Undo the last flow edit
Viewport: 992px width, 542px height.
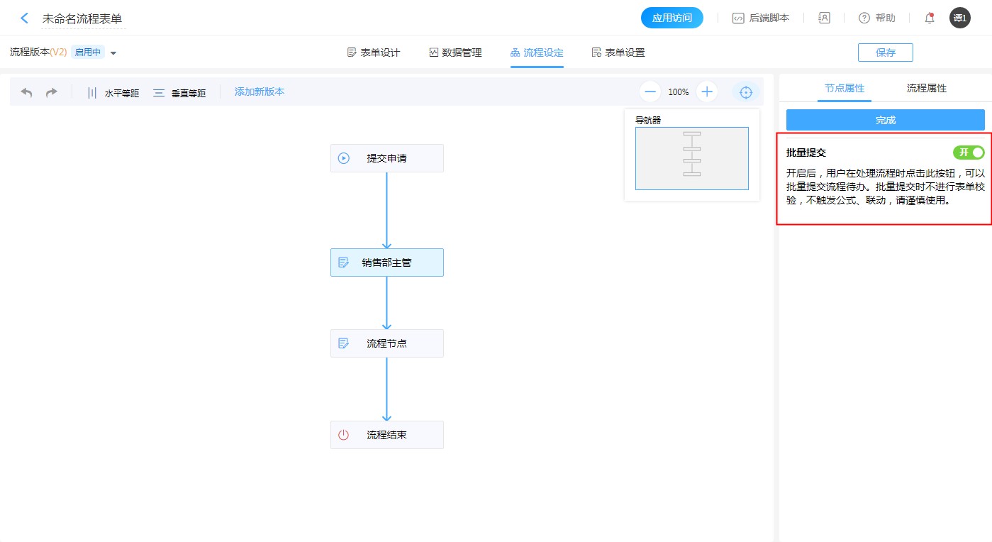[x=27, y=92]
